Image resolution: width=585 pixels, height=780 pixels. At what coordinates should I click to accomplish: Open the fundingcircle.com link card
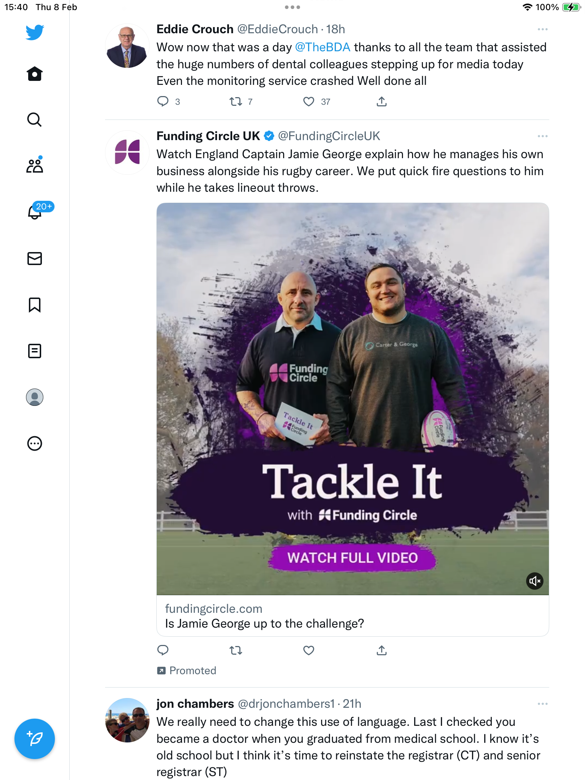353,616
